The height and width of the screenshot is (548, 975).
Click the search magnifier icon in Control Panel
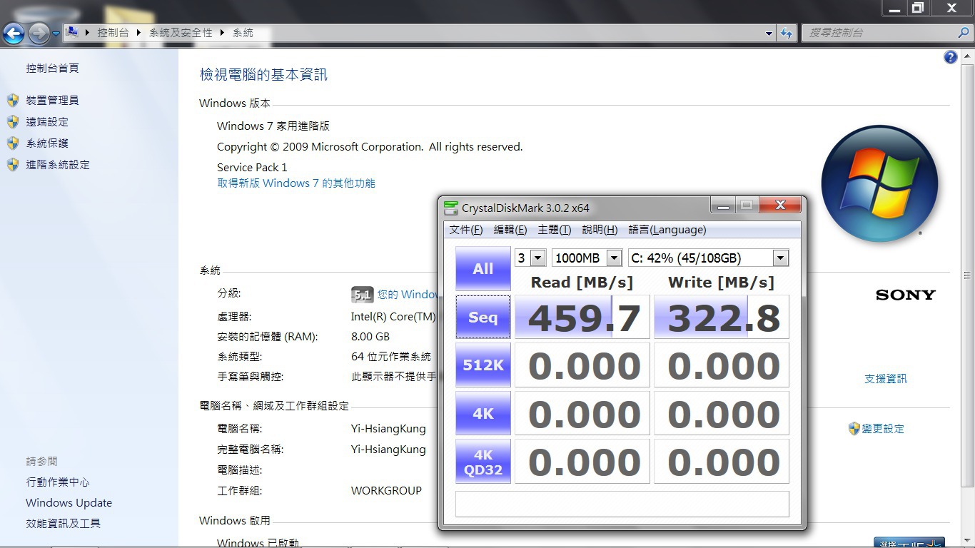coord(964,33)
